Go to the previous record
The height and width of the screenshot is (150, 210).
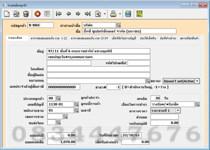coord(68,14)
